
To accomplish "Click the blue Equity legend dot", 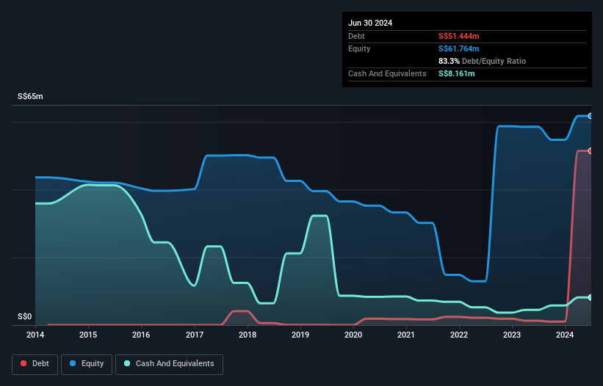I will click(x=73, y=363).
